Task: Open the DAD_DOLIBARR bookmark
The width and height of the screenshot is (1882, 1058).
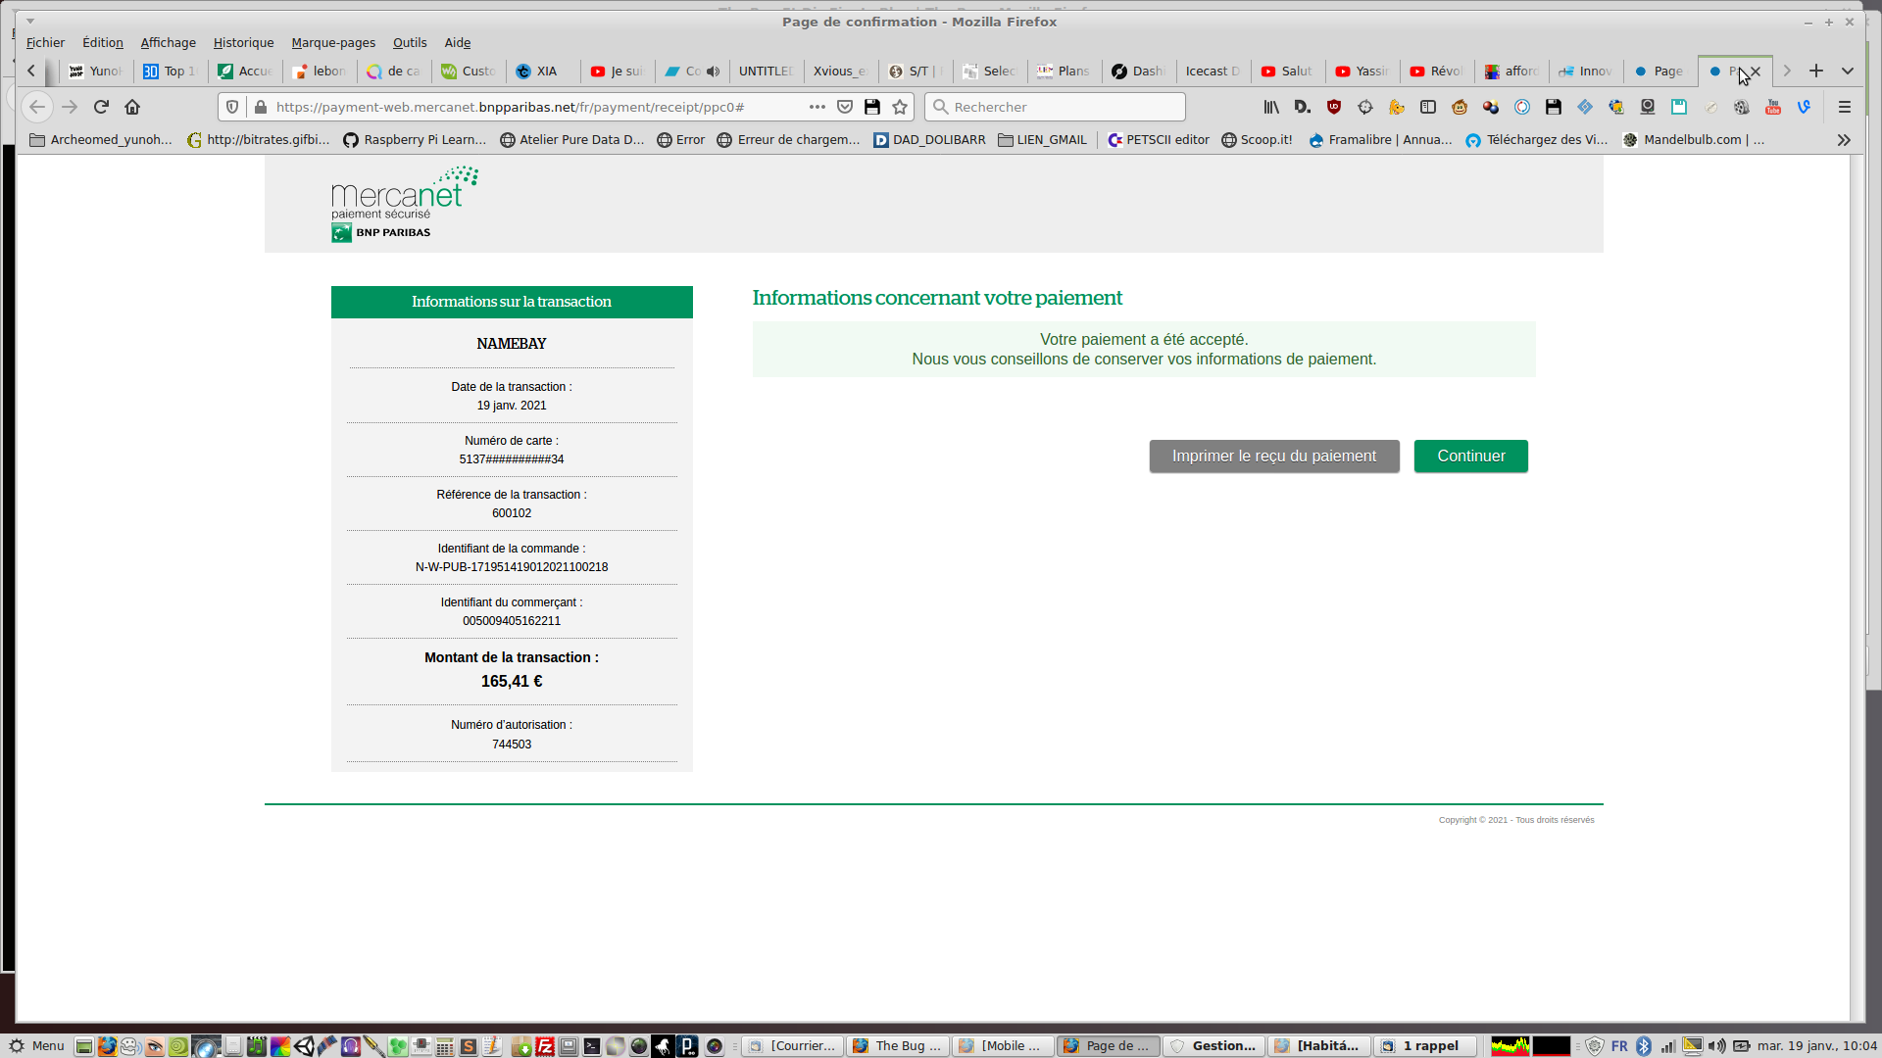Action: 929,140
